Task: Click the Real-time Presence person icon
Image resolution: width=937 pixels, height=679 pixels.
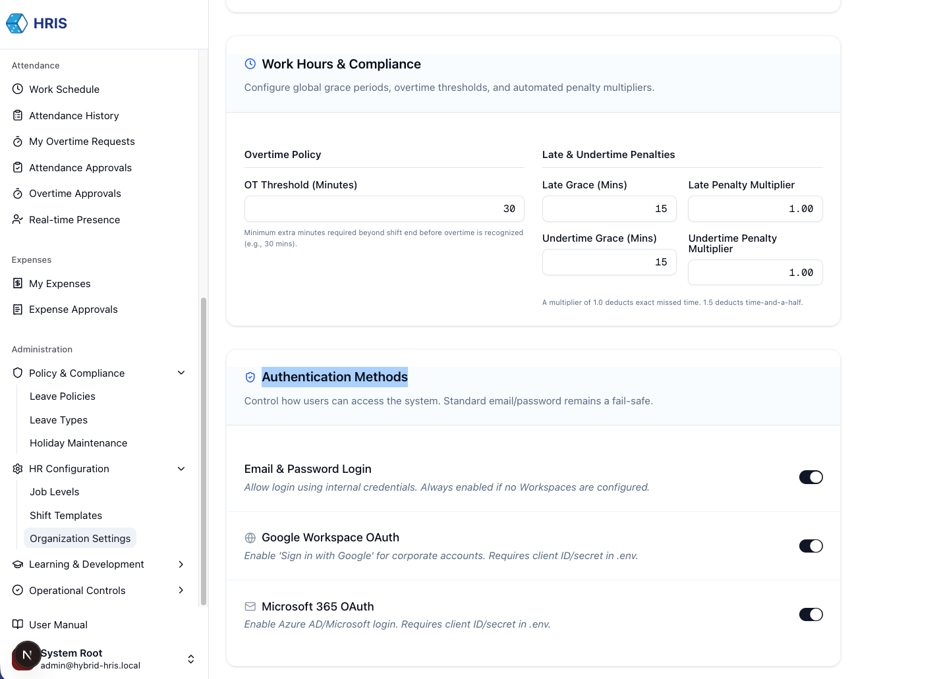Action: click(x=18, y=219)
